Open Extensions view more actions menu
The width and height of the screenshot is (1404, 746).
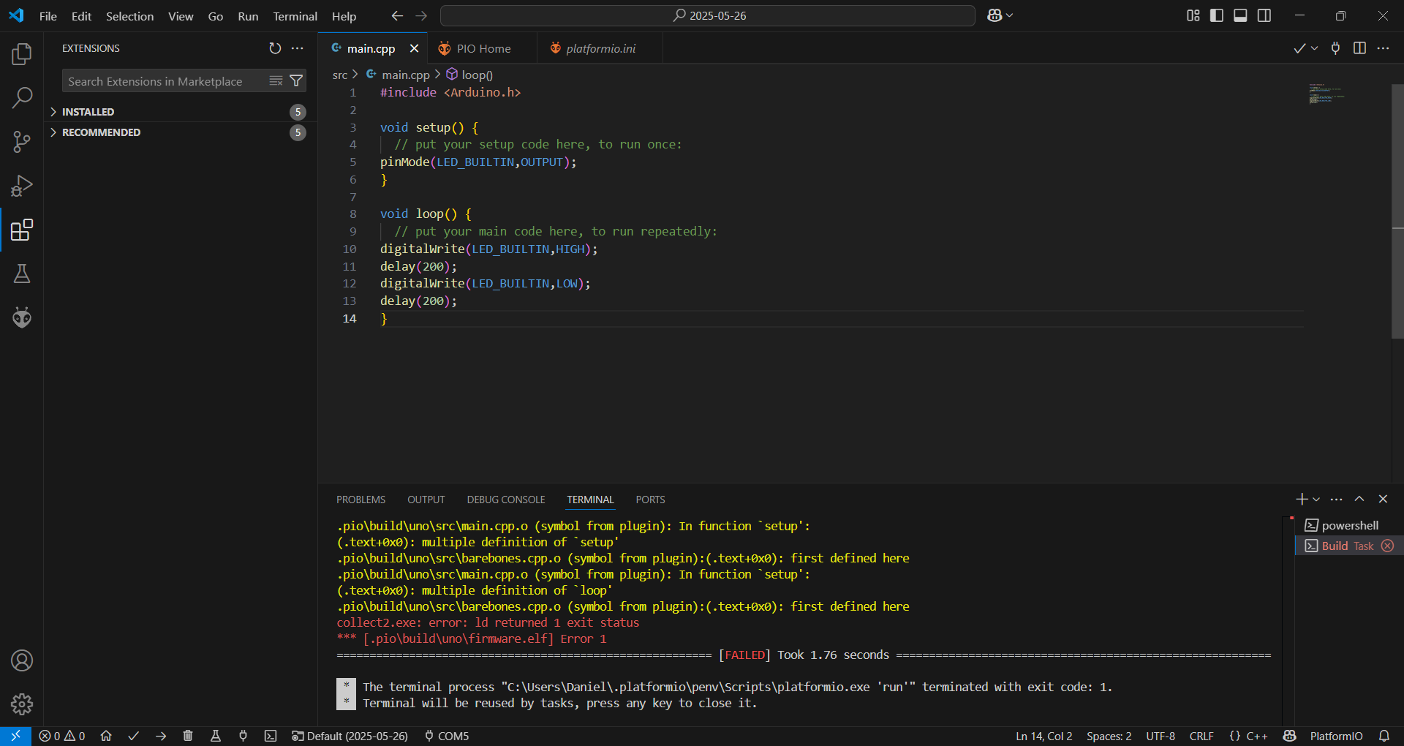pyautogui.click(x=297, y=48)
